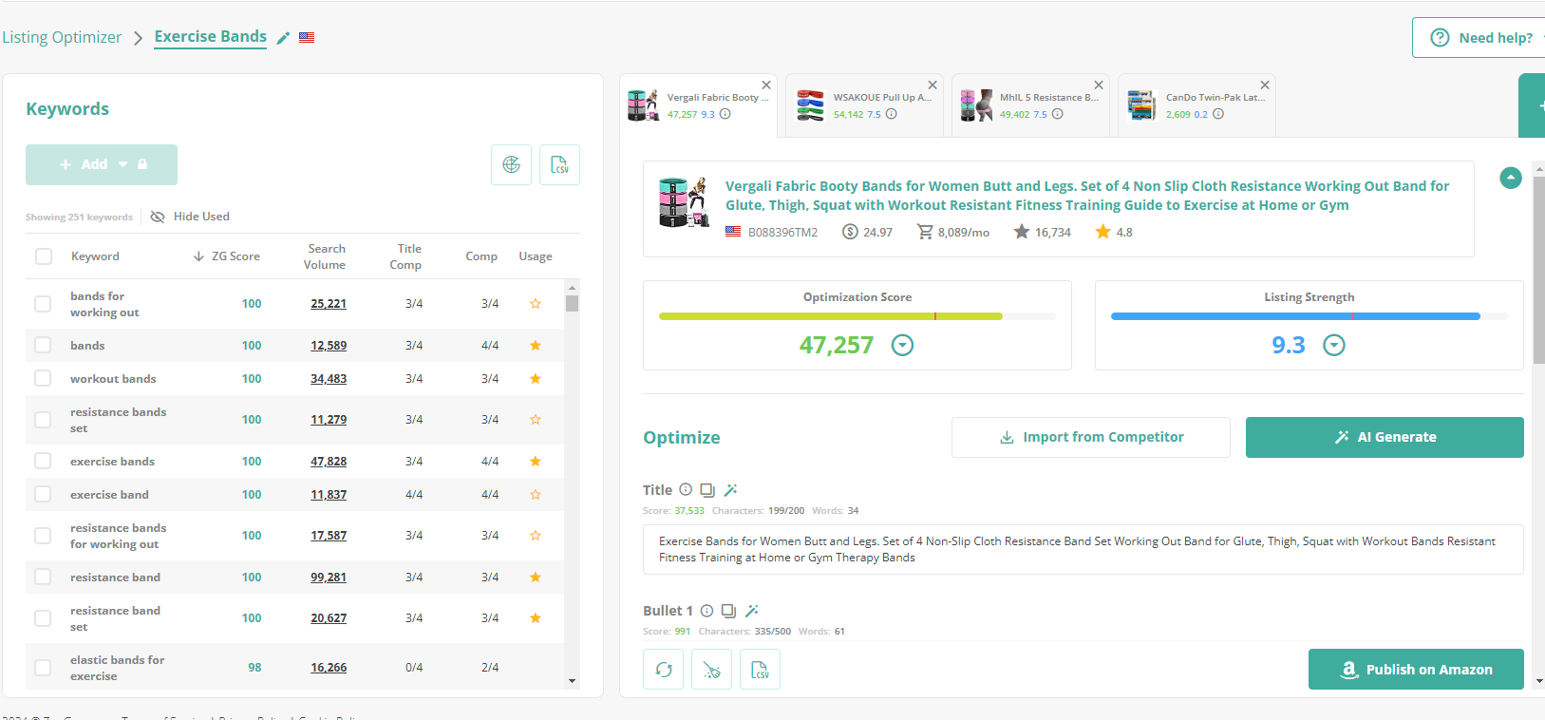Click the Vergali product thumbnail image
Screen dimensions: 1545x720
click(685, 202)
